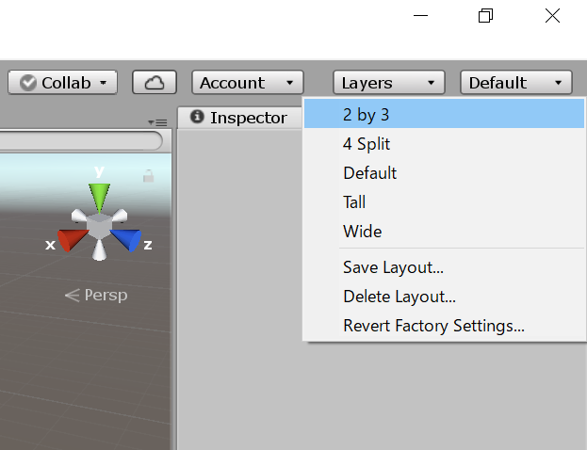Switch to the Inspector tab
Screen dimensions: 587x450
(x=247, y=118)
